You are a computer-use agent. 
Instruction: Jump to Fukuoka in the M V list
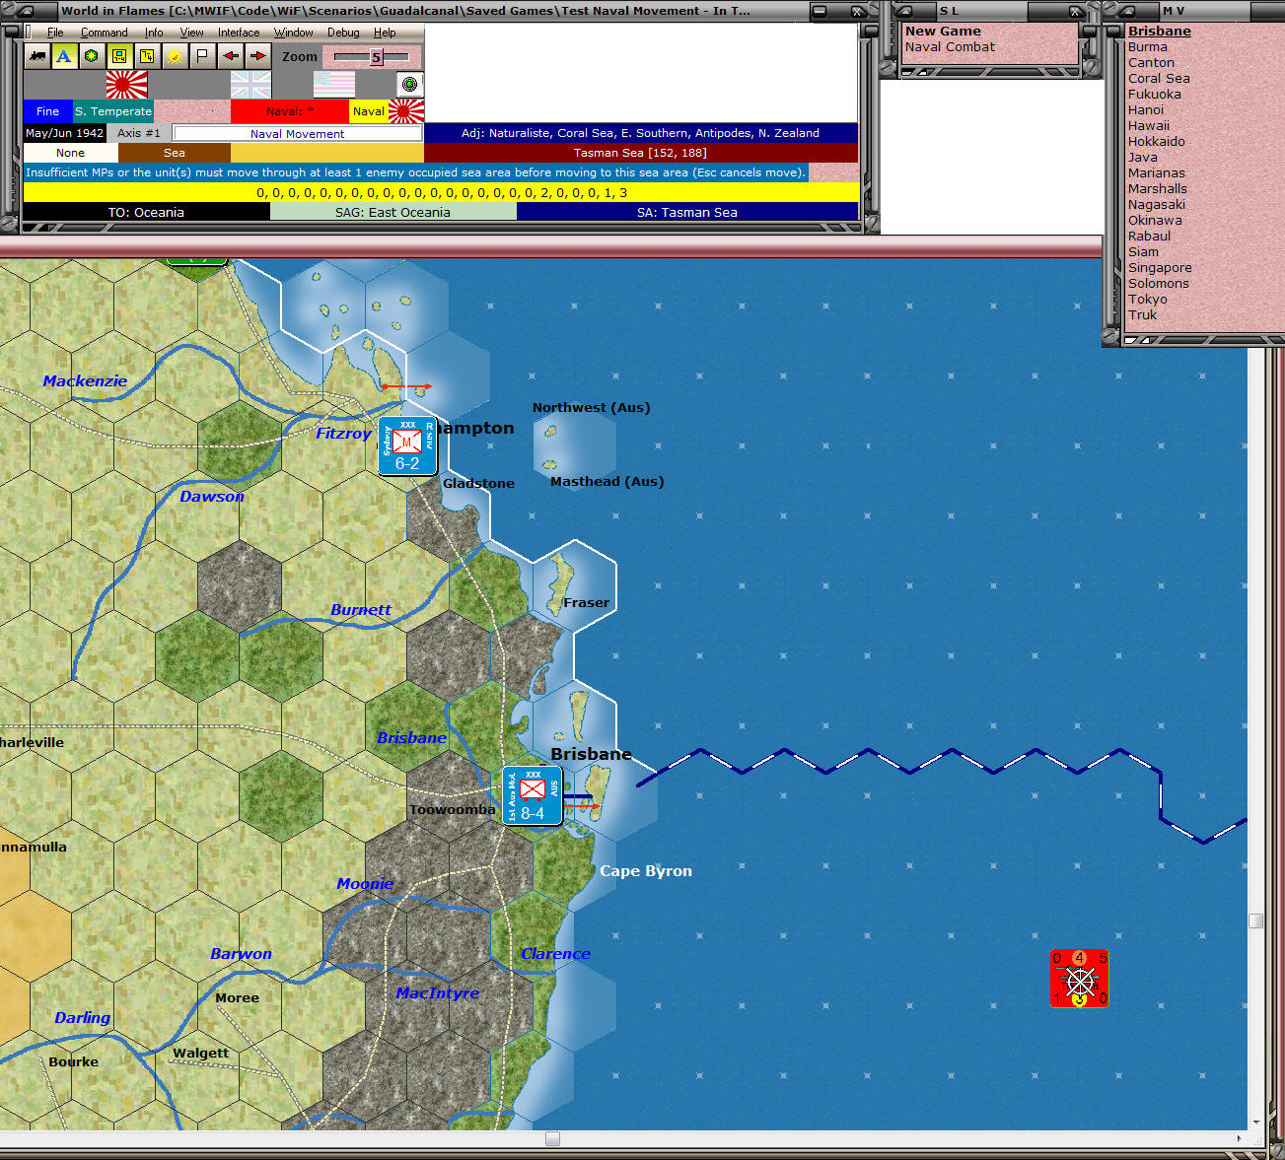(1155, 94)
